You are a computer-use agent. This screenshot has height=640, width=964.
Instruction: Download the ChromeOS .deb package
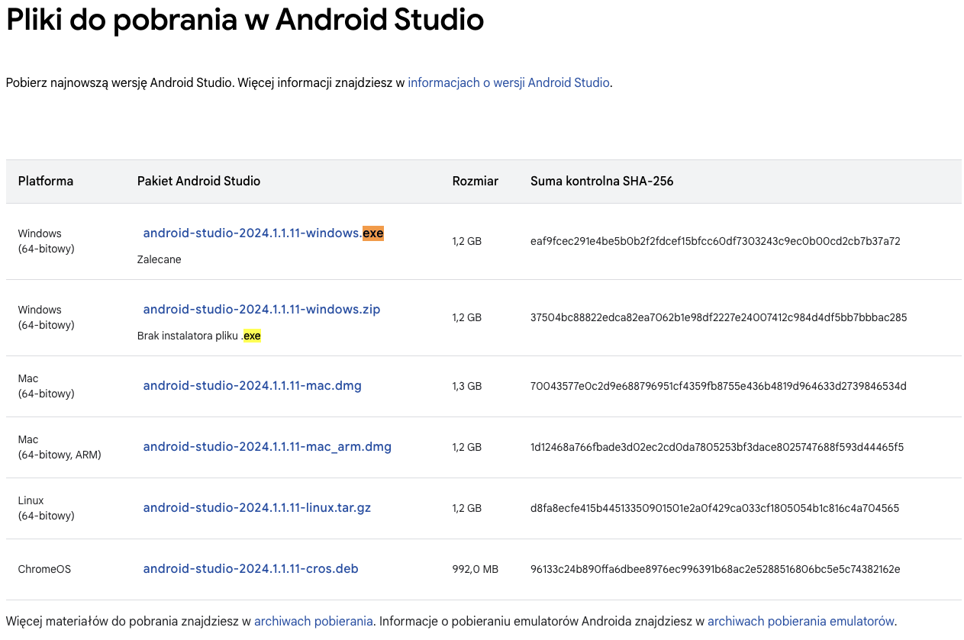click(x=250, y=568)
